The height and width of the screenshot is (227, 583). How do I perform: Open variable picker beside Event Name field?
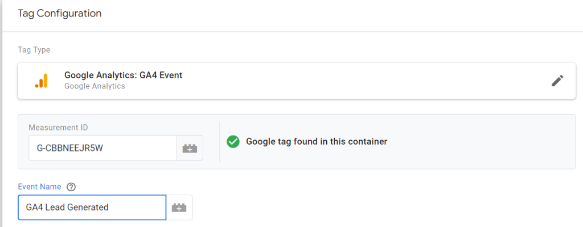179,208
